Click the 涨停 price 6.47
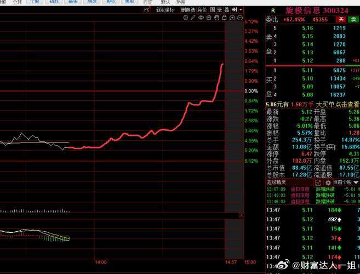 [307, 154]
